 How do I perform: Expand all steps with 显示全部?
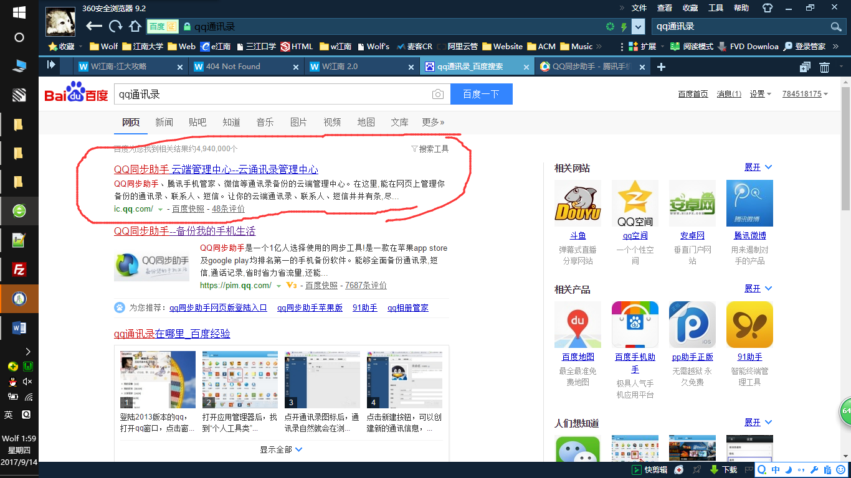tap(281, 449)
